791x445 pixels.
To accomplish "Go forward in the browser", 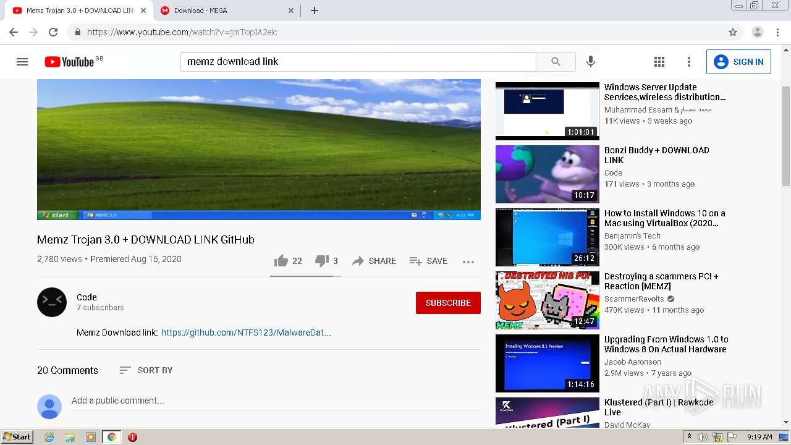I will click(33, 32).
